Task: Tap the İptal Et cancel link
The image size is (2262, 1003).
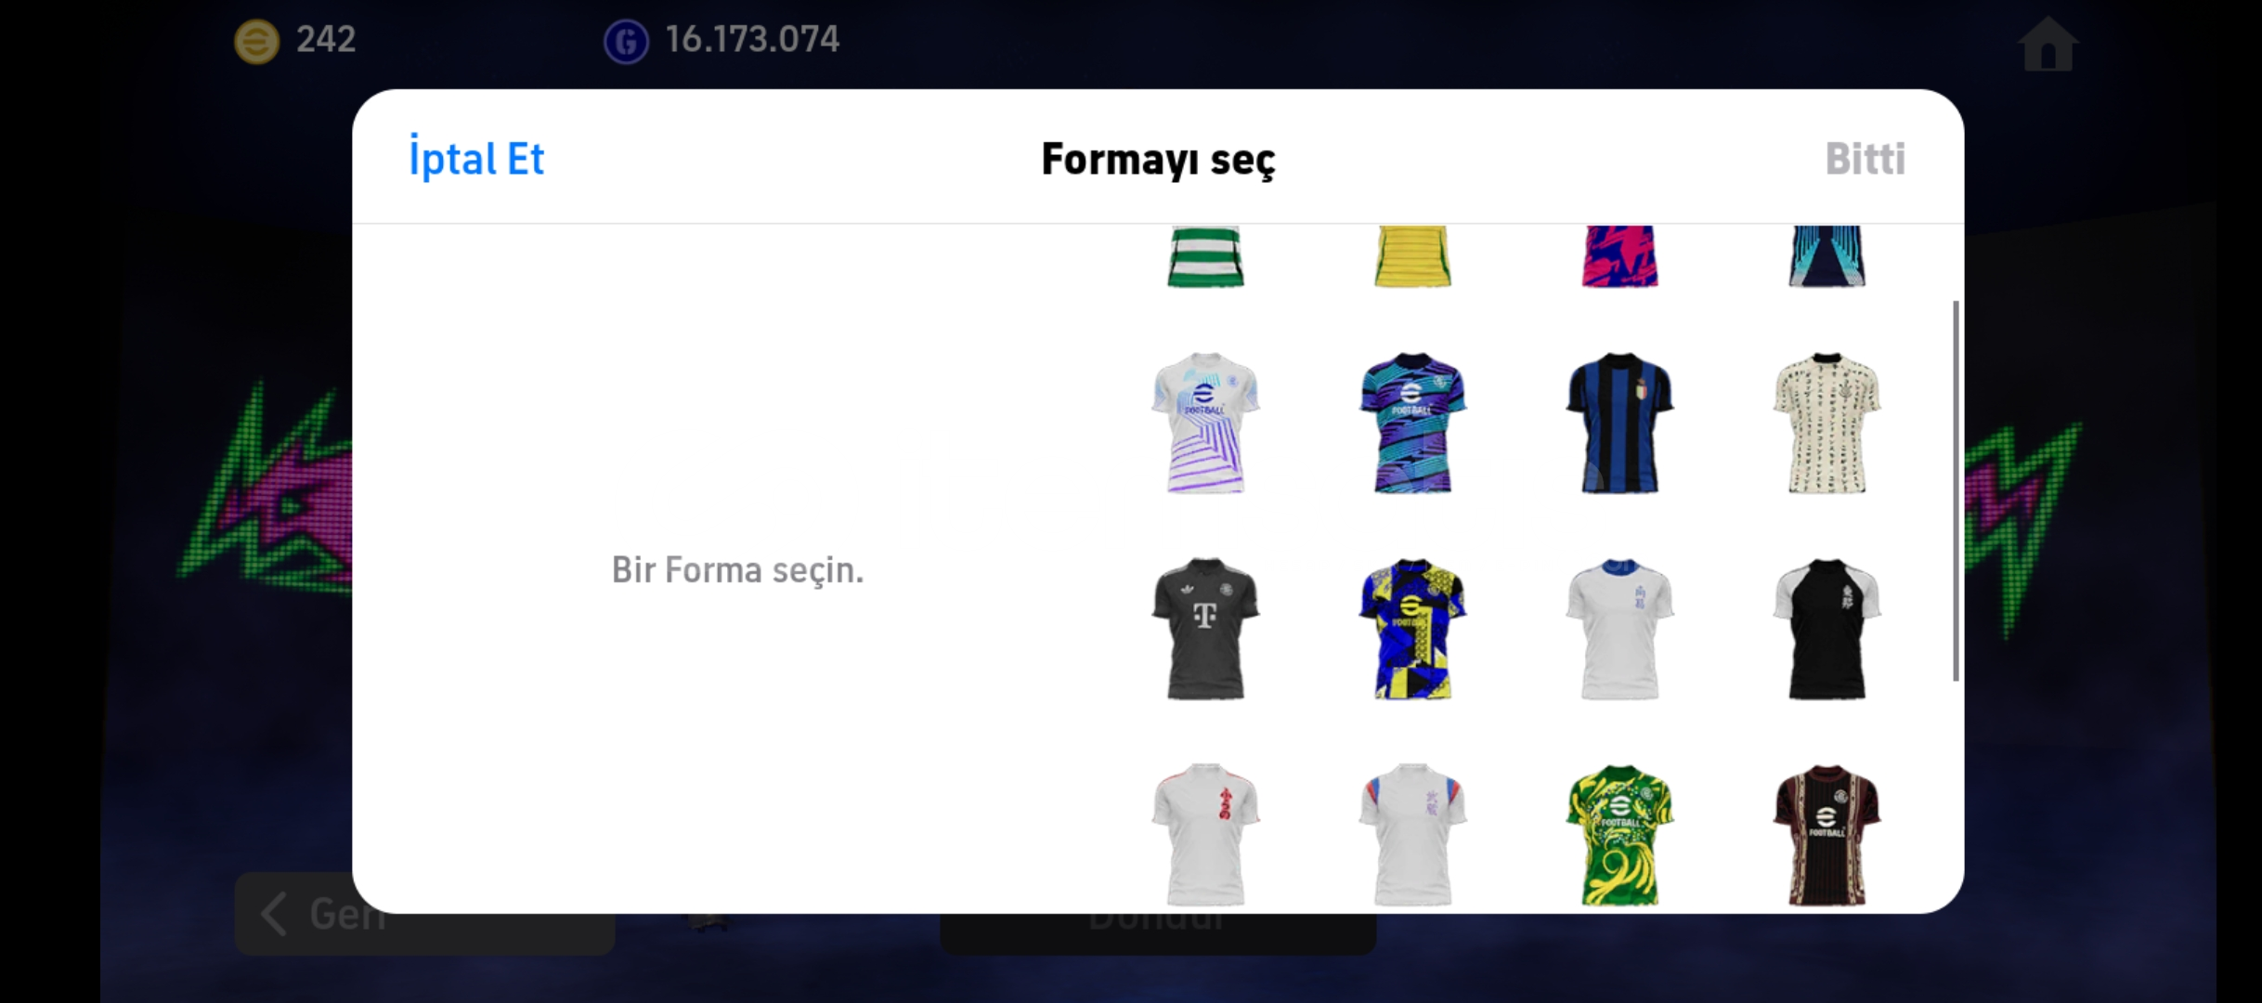Action: tap(476, 158)
